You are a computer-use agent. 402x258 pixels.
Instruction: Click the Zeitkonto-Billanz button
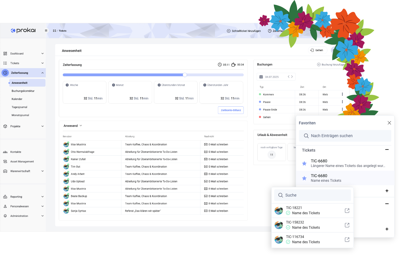coord(231,110)
